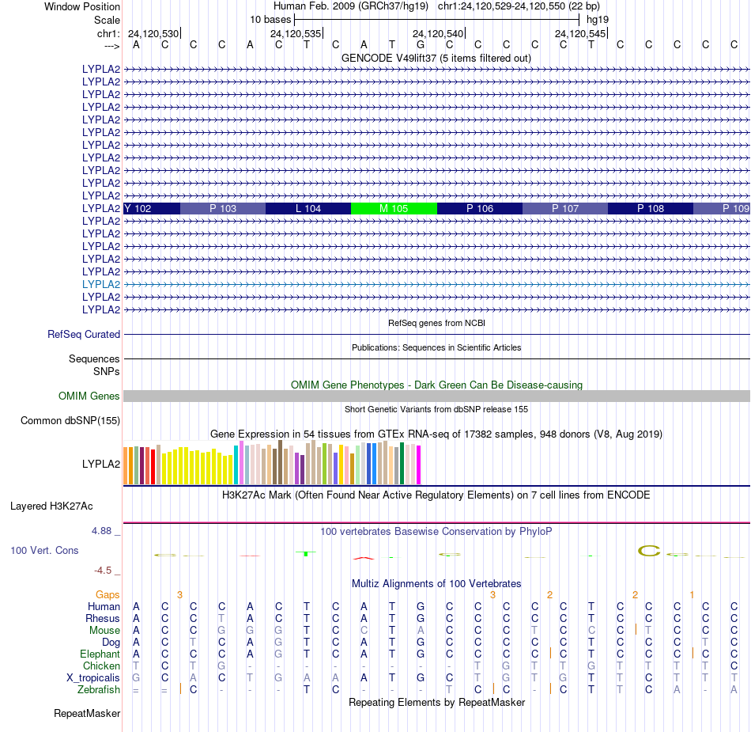Open the light-blue LYPLA2 transcript label
Image resolution: width=751 pixels, height=732 pixels.
pyautogui.click(x=101, y=284)
